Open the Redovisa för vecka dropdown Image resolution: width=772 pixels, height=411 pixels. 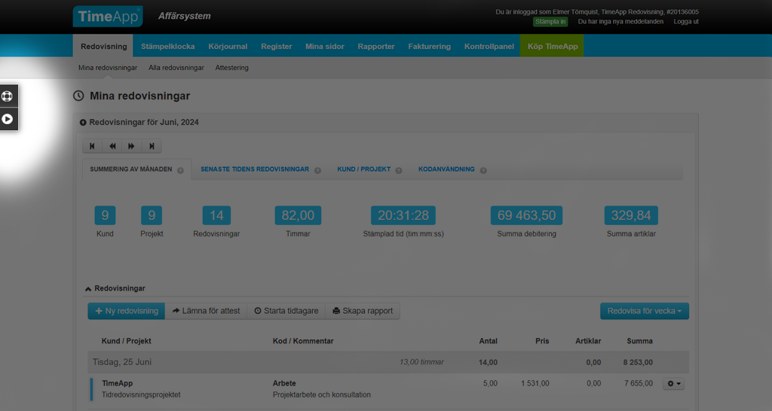(x=644, y=311)
